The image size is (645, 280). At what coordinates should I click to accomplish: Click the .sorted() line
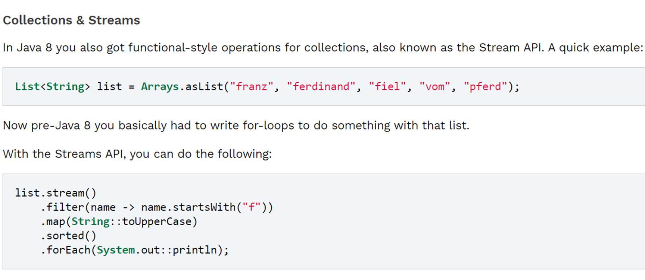click(68, 236)
